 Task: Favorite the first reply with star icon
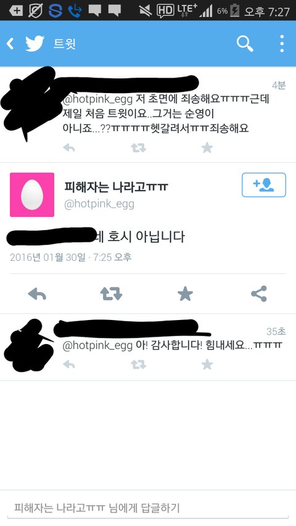(207, 147)
